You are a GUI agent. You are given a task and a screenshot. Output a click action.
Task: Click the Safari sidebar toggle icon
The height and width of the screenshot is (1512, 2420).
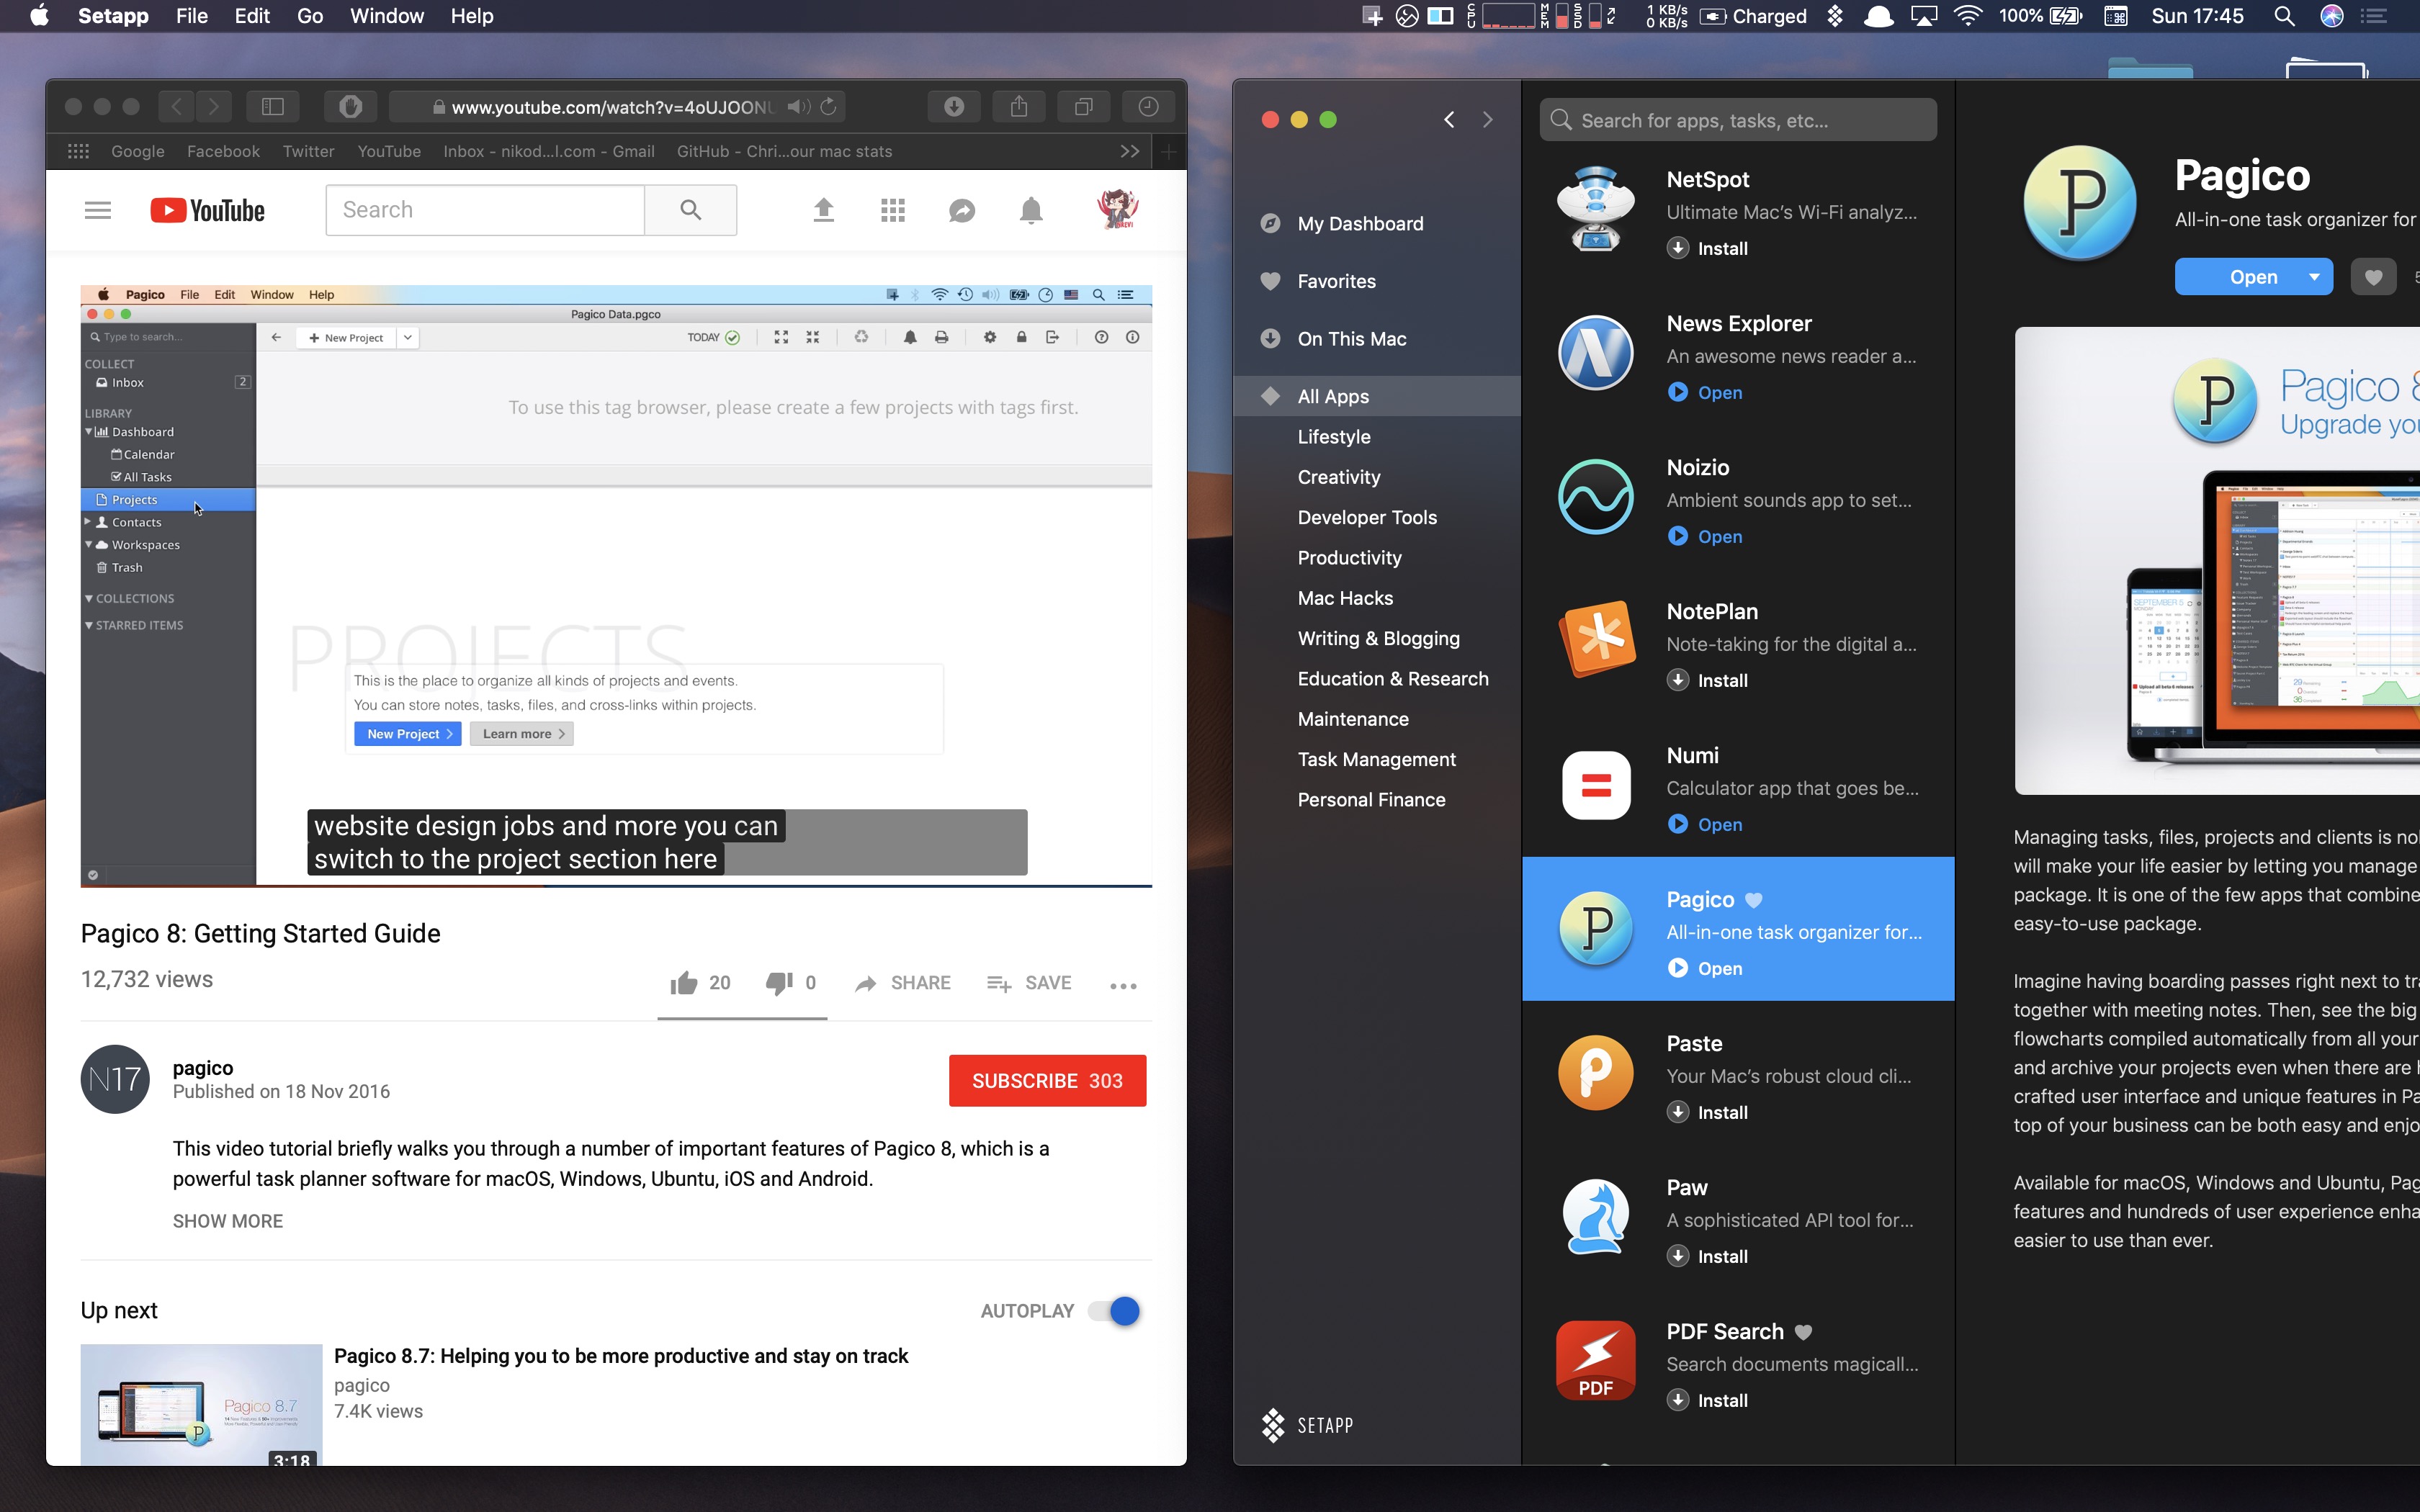coord(273,107)
